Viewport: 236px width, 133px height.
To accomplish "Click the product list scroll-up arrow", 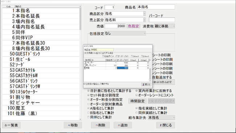I will pos(80,7).
